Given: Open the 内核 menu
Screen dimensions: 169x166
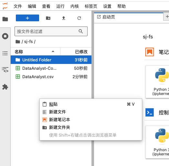Looking at the screenshot, I should click(74, 6).
